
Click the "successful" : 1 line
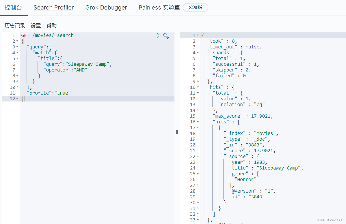(236, 64)
